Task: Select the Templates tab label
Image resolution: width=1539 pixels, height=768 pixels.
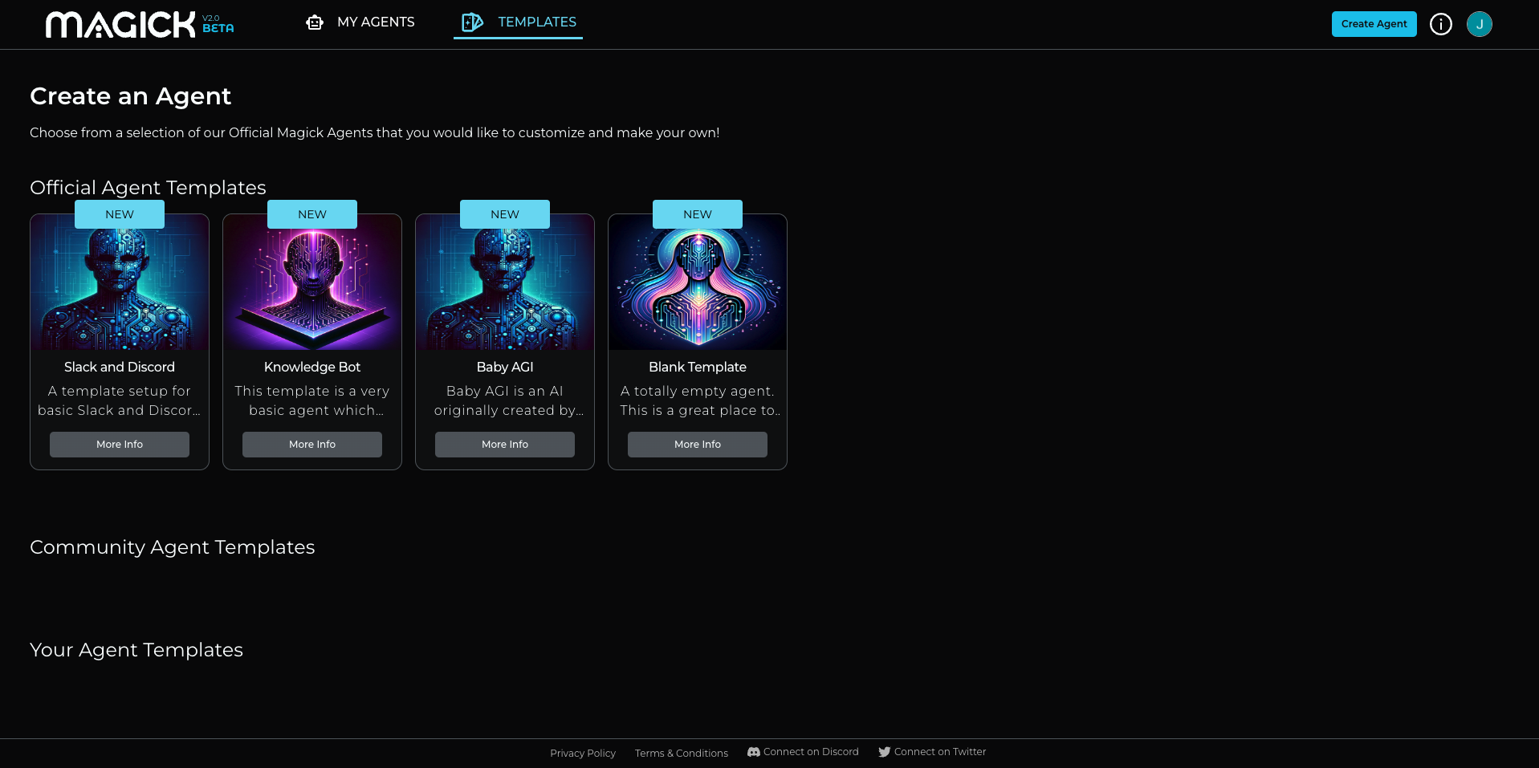Action: click(x=536, y=22)
